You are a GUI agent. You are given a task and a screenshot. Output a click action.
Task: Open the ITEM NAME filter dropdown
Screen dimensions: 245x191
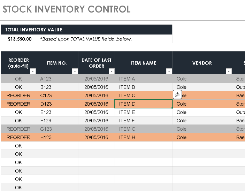[169, 71]
